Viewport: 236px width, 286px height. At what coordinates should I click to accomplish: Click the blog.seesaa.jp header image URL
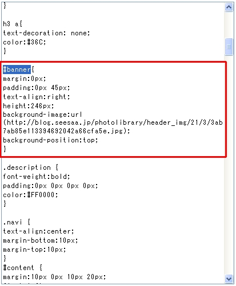[x=113, y=126]
